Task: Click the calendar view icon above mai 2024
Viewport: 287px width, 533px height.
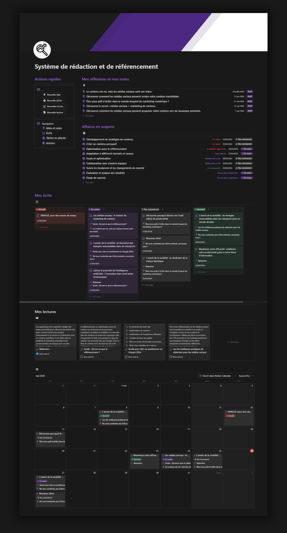Action: click(x=37, y=370)
